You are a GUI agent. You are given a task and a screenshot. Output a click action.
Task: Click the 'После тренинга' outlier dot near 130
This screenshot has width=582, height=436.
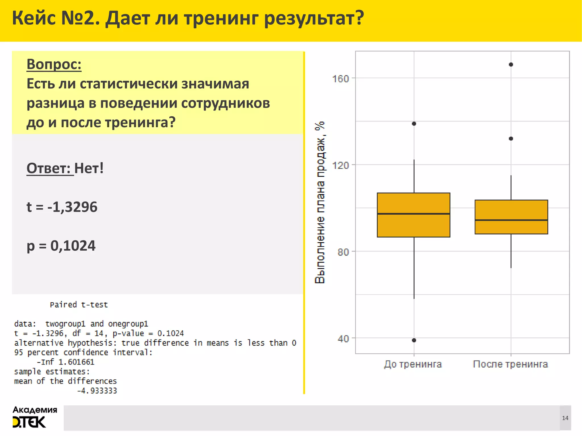[x=511, y=139]
